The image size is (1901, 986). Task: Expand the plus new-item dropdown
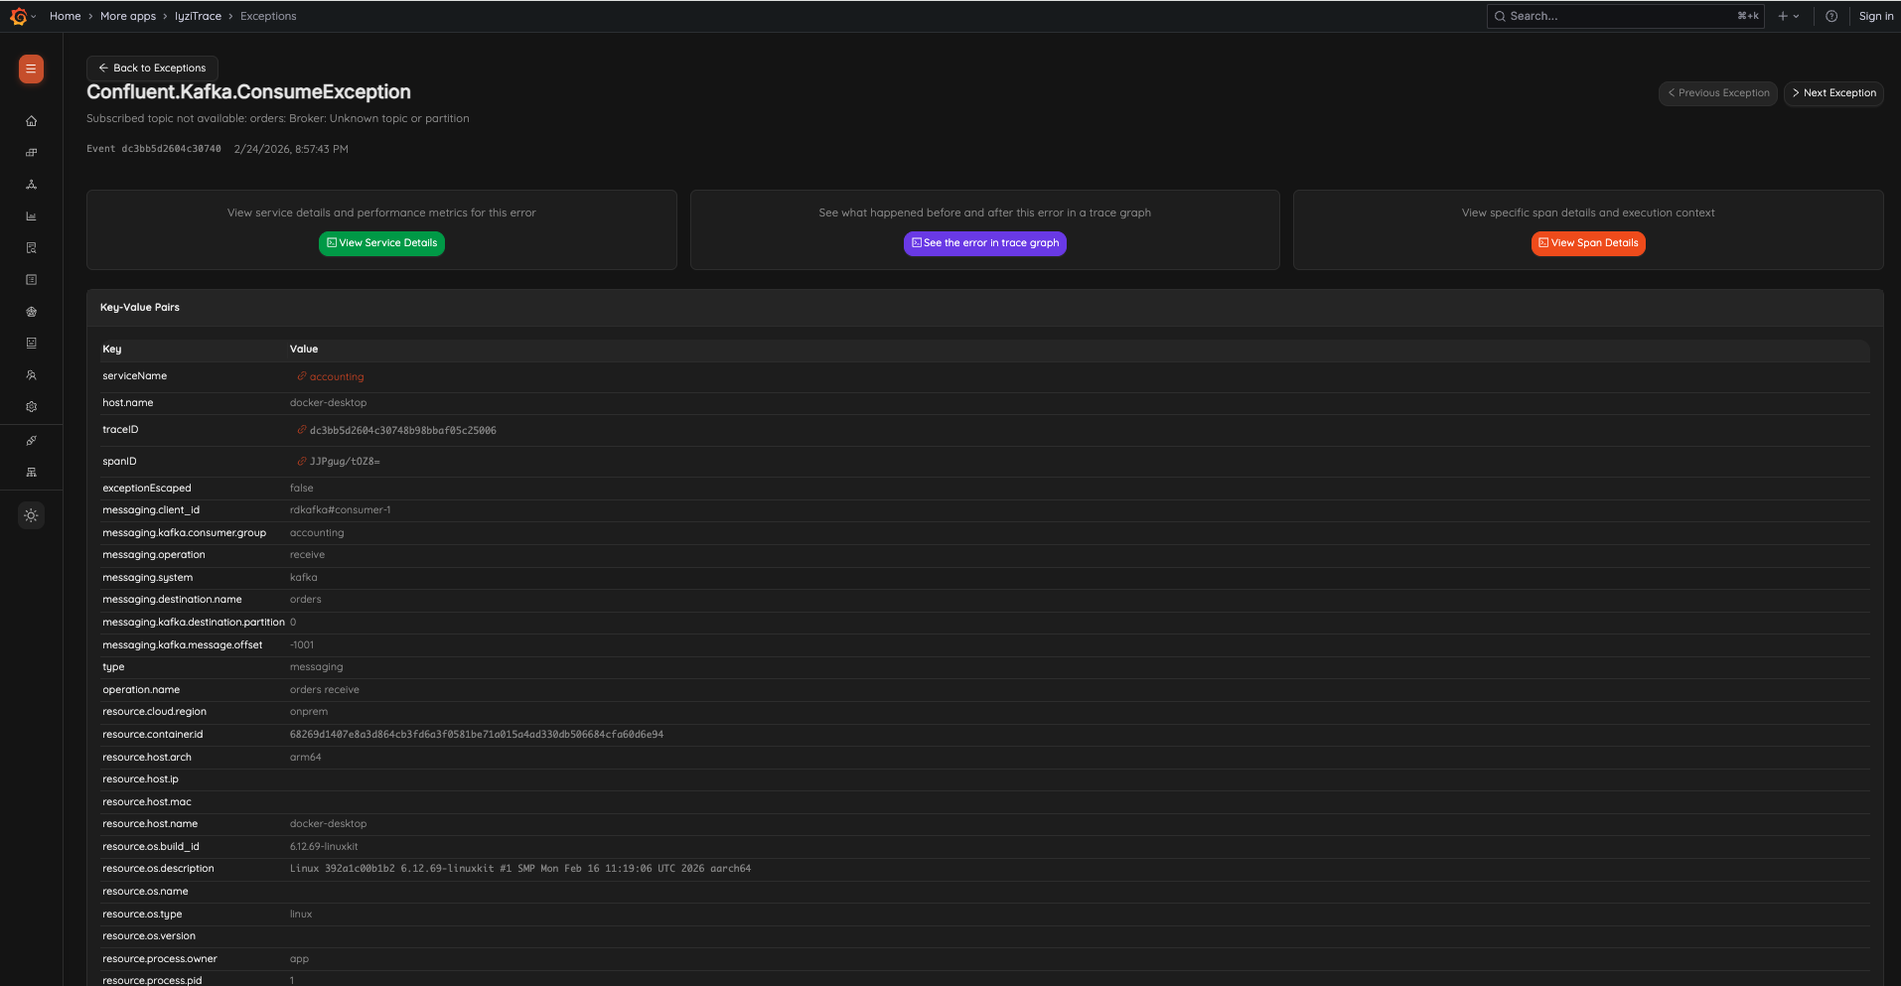[1789, 16]
